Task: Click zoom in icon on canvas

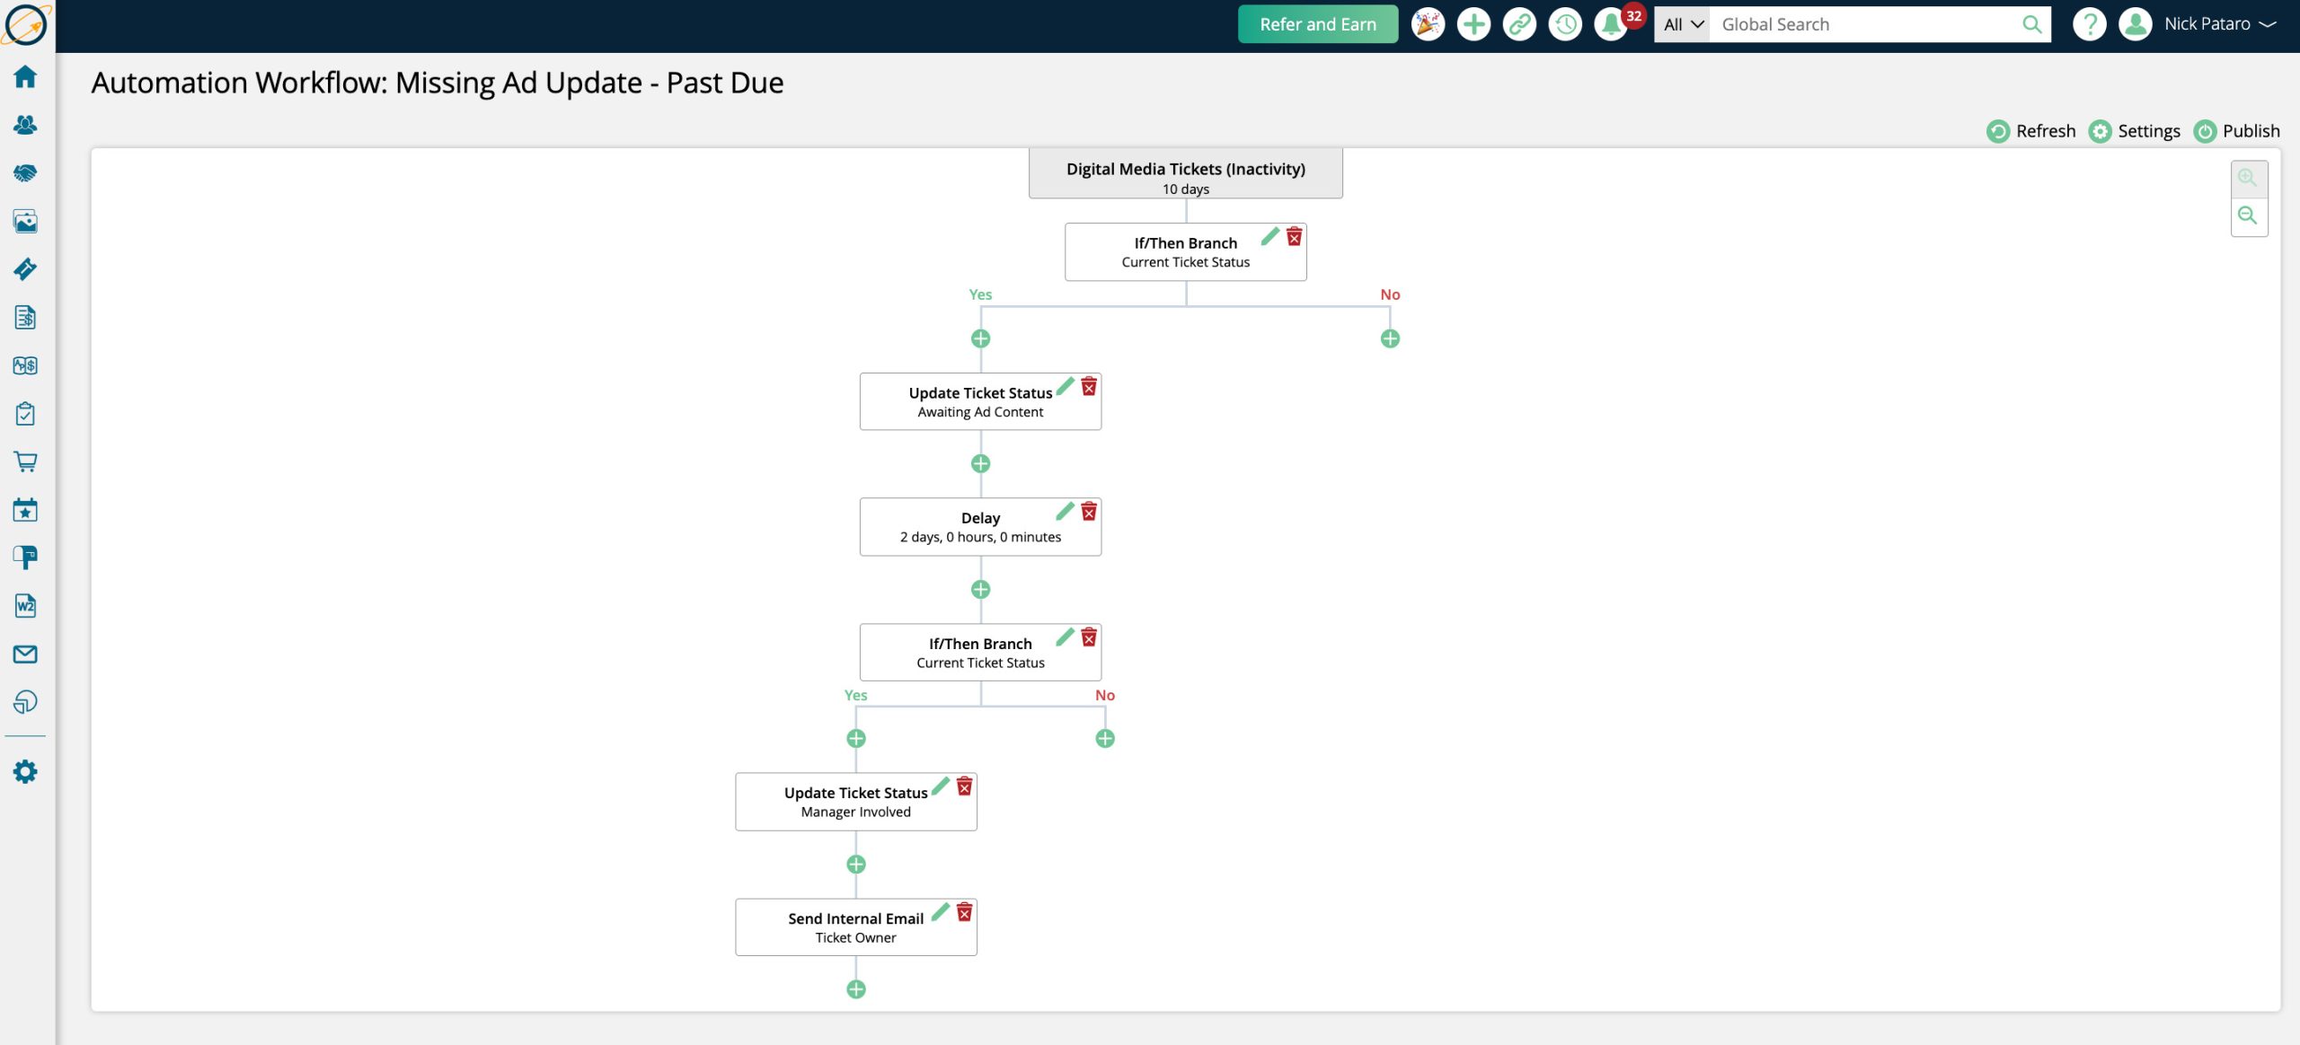Action: [2249, 178]
